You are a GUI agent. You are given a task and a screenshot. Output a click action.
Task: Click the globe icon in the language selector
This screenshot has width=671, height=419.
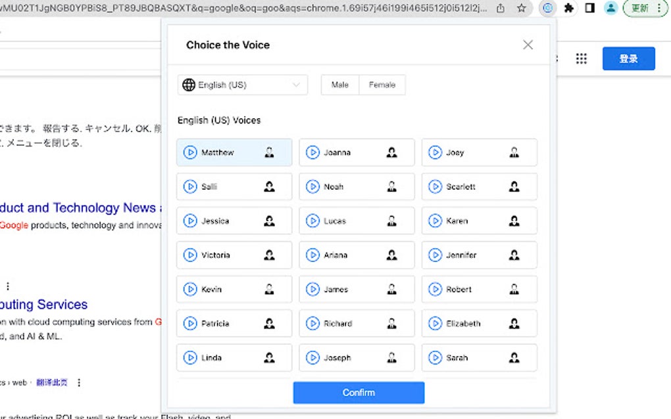tap(189, 84)
